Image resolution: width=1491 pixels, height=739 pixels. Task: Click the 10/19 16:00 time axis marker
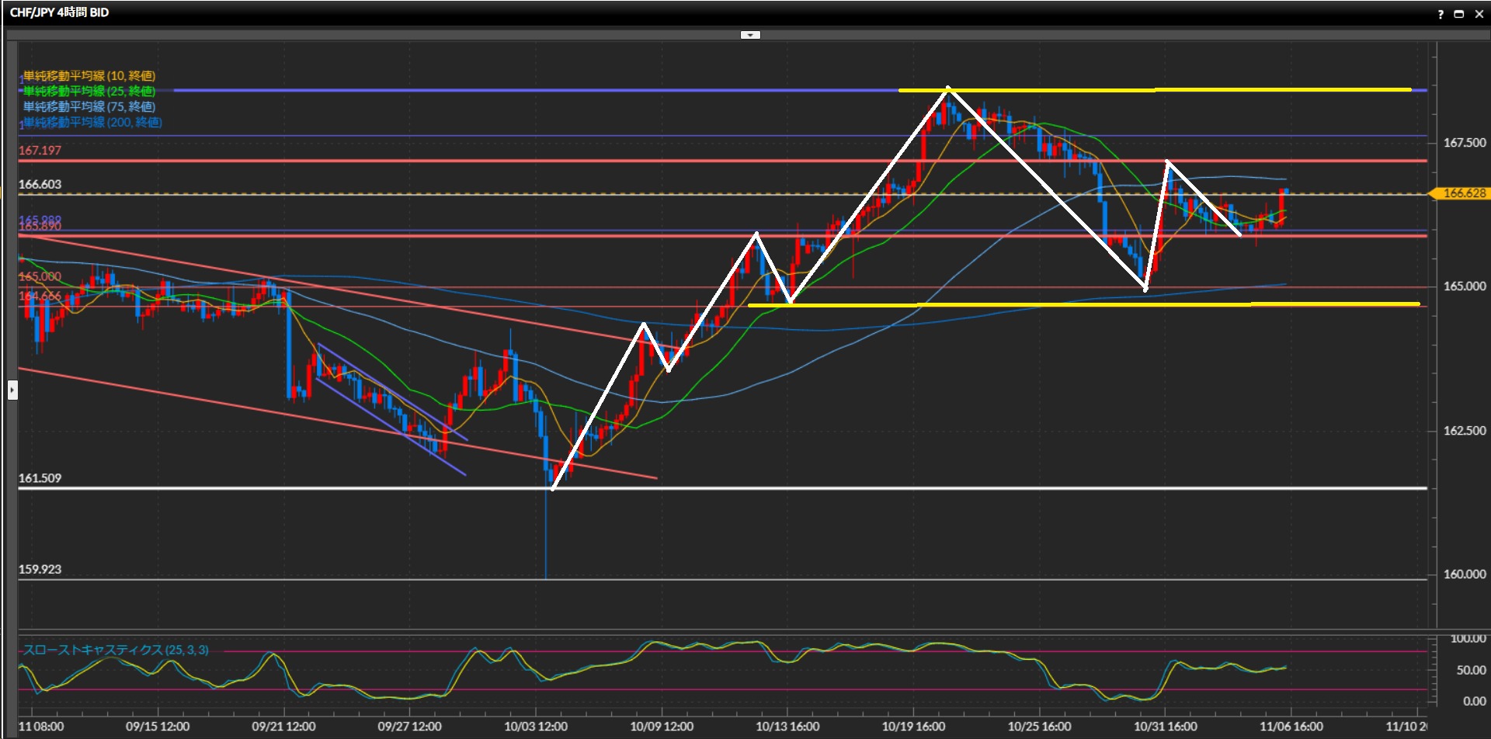tap(913, 727)
